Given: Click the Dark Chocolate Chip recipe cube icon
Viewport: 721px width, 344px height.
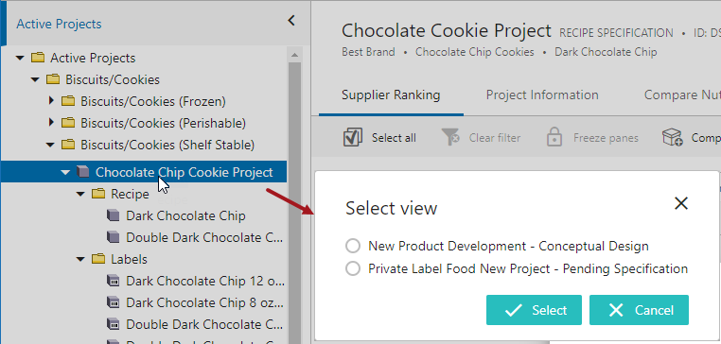Looking at the screenshot, I should 113,215.
